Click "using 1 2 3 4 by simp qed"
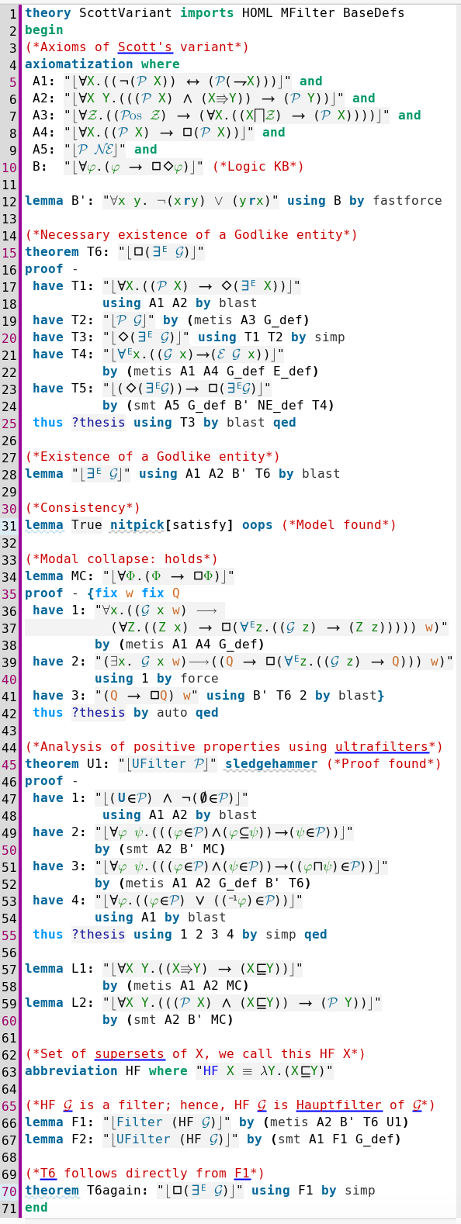This screenshot has width=461, height=1224. (x=230, y=935)
